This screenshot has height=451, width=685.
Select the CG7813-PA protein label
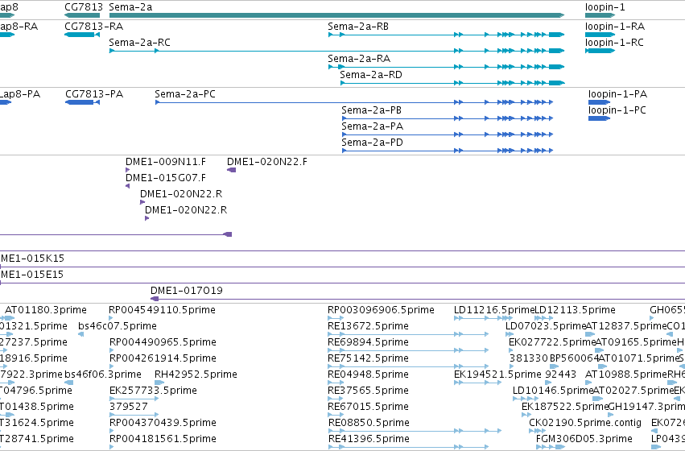pyautogui.click(x=94, y=94)
